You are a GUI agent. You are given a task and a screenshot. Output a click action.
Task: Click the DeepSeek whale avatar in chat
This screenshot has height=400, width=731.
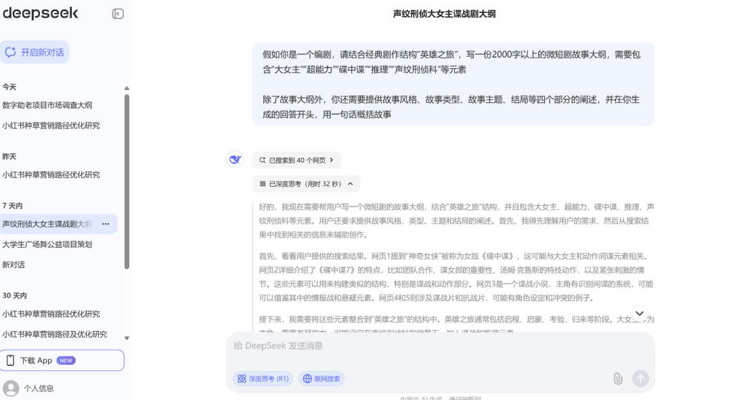click(235, 160)
